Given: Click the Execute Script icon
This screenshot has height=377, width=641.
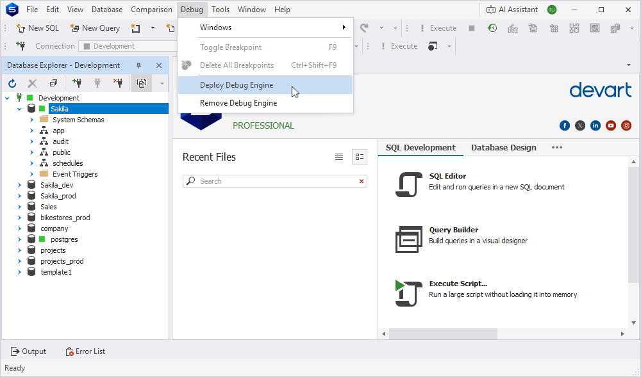Looking at the screenshot, I should pyautogui.click(x=409, y=293).
